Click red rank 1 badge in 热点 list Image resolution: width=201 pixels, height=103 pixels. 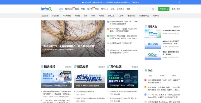(145, 80)
